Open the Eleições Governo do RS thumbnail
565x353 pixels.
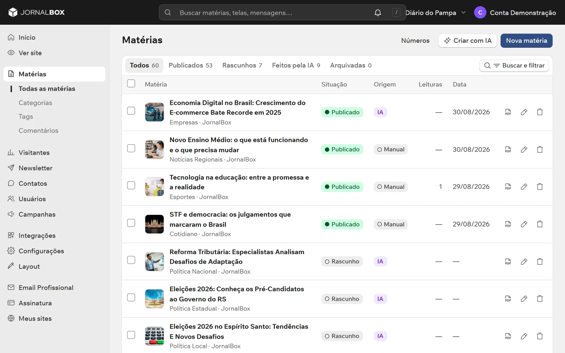[154, 299]
